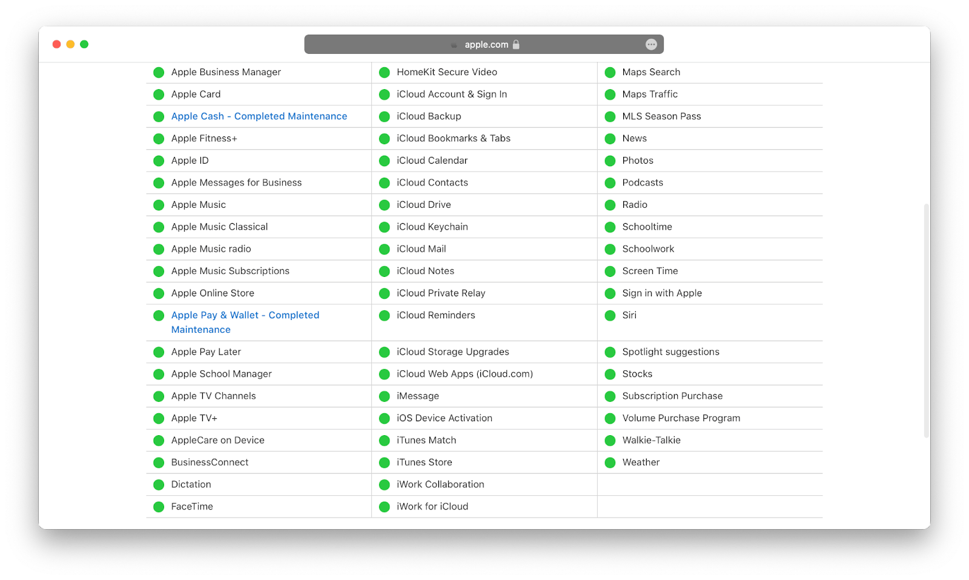969x580 pixels.
Task: Click iCloud Private Relay text
Action: [441, 293]
